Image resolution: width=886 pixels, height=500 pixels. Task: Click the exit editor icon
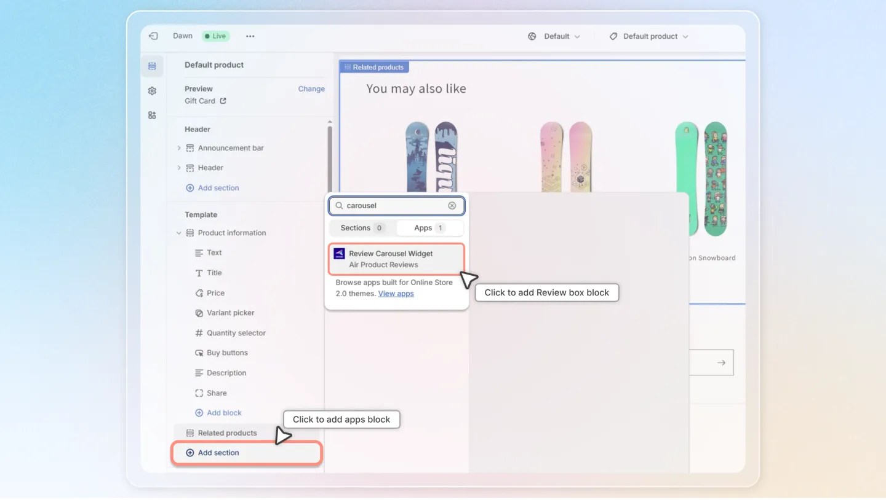153,36
